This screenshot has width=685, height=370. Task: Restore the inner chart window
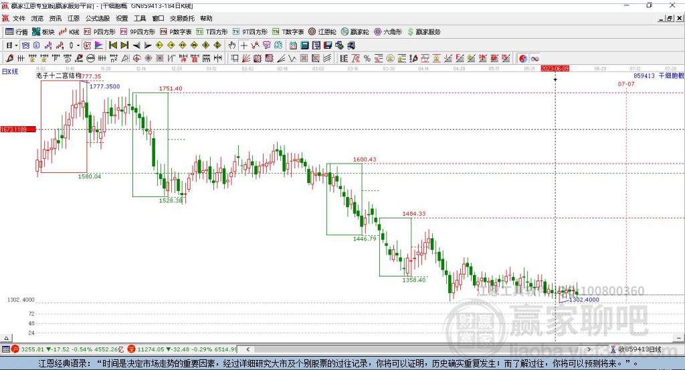669,18
